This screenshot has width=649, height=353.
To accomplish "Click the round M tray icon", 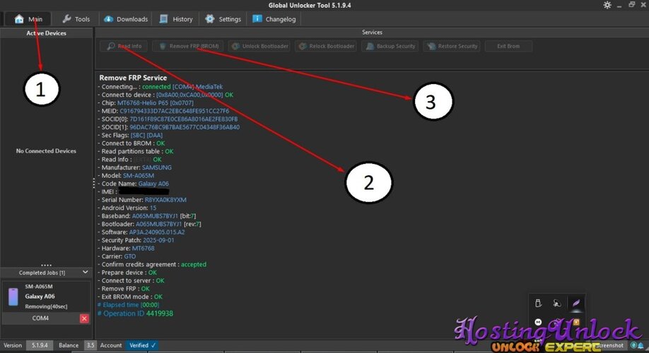I will [x=538, y=322].
